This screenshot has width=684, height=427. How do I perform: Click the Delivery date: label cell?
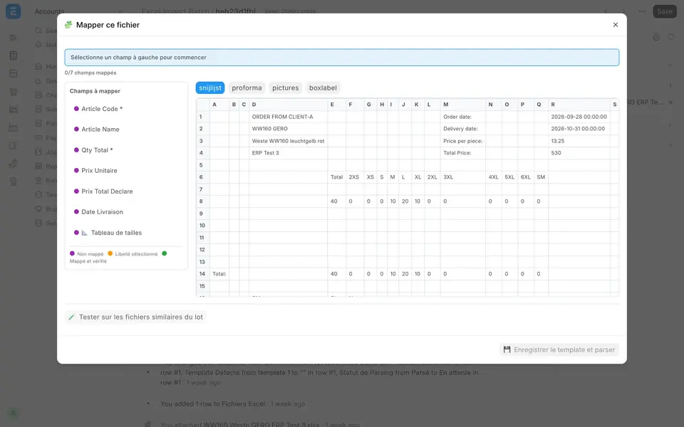pyautogui.click(x=463, y=129)
